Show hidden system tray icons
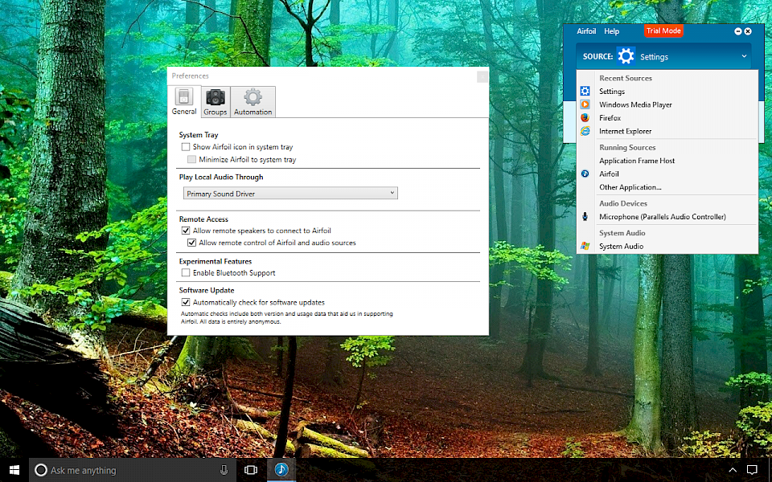This screenshot has height=482, width=772. tap(732, 470)
